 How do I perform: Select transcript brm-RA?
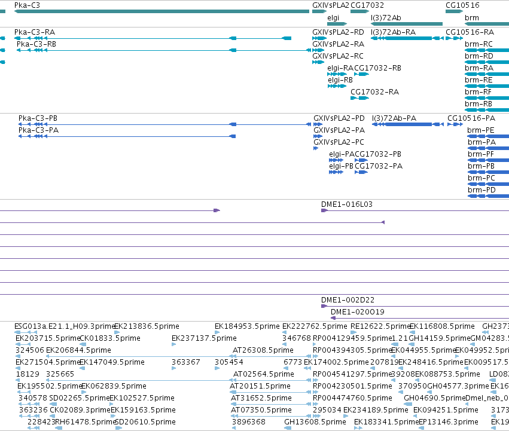tap(487, 74)
